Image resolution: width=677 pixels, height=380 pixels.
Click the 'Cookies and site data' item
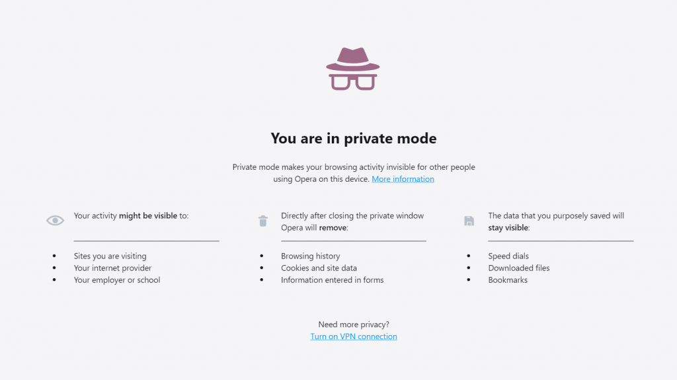319,268
